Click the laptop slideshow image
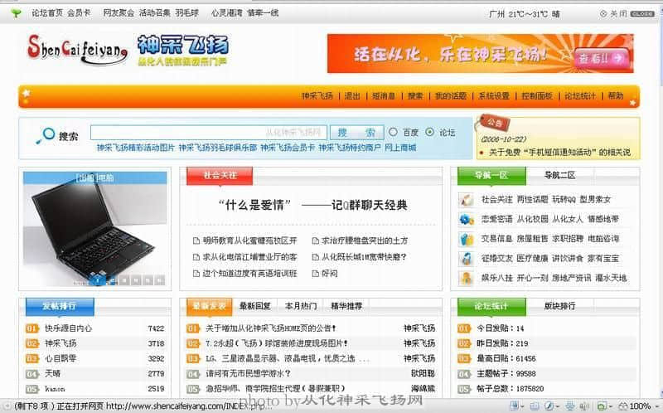 [95, 229]
